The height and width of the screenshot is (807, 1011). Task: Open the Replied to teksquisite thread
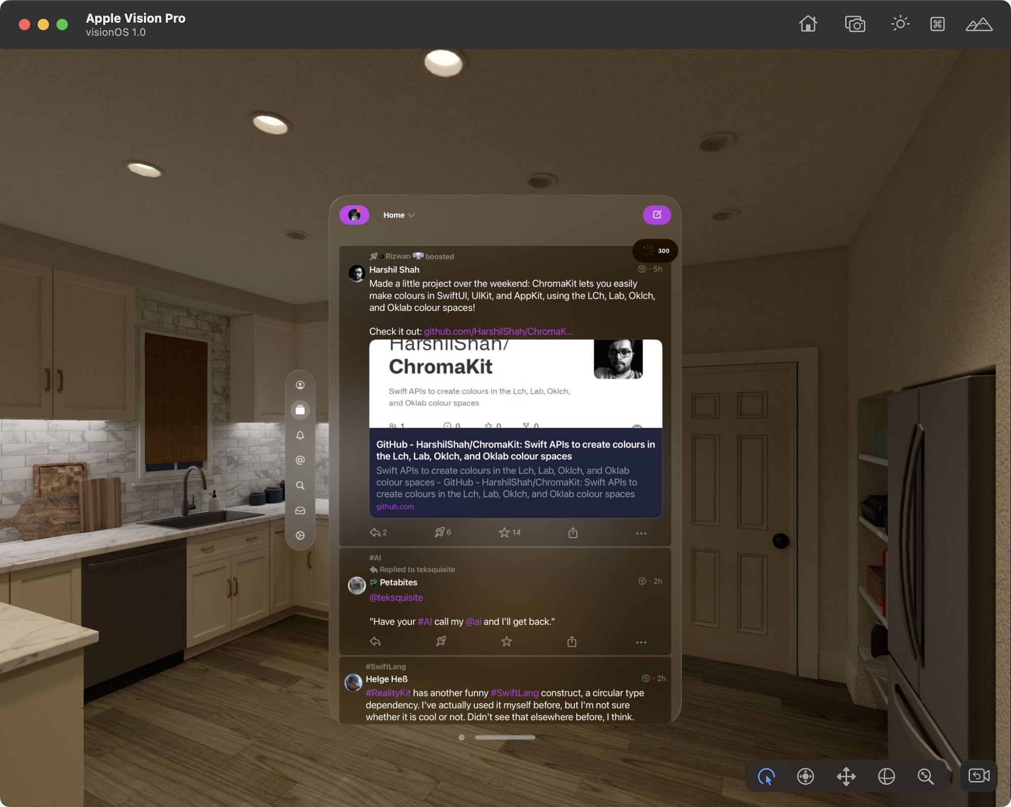(x=412, y=569)
